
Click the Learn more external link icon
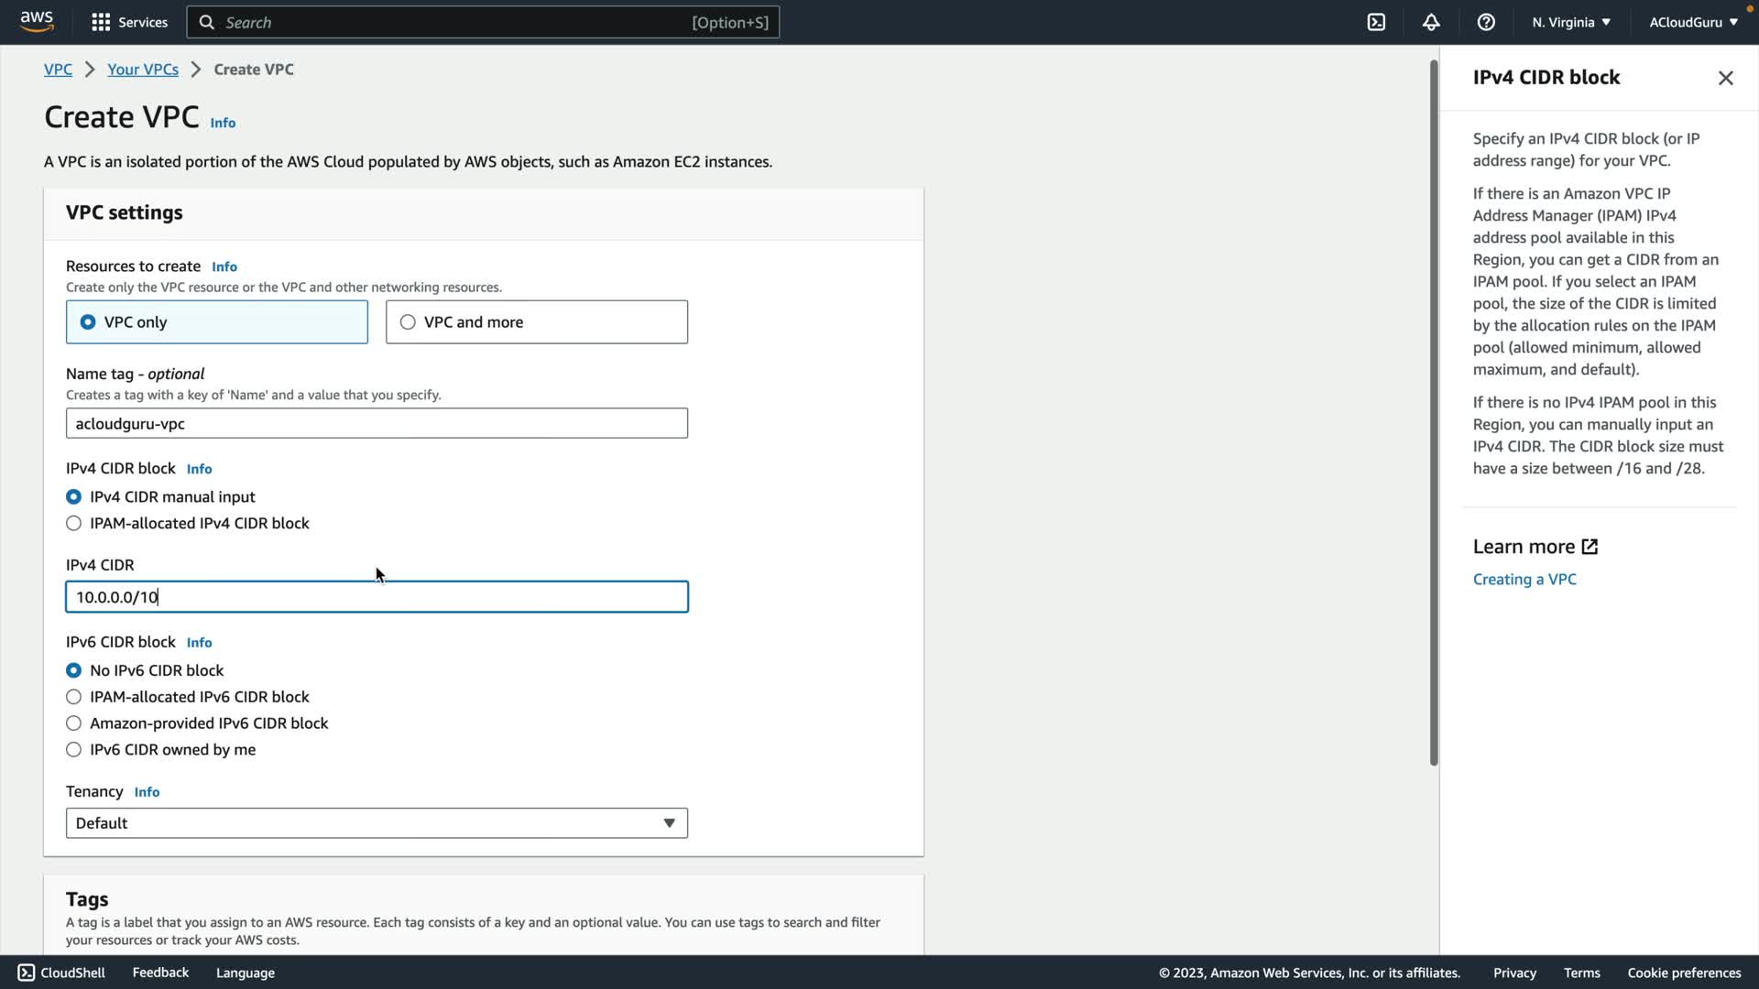[x=1590, y=547]
